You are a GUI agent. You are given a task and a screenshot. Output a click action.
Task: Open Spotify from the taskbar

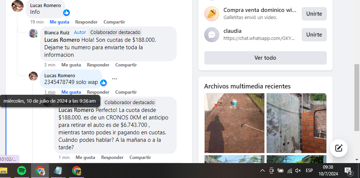[22, 171]
